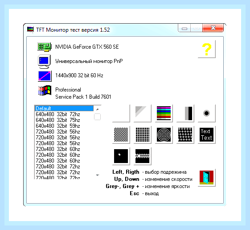
Task: Start the black dot circle test
Action: pyautogui.click(x=207, y=113)
